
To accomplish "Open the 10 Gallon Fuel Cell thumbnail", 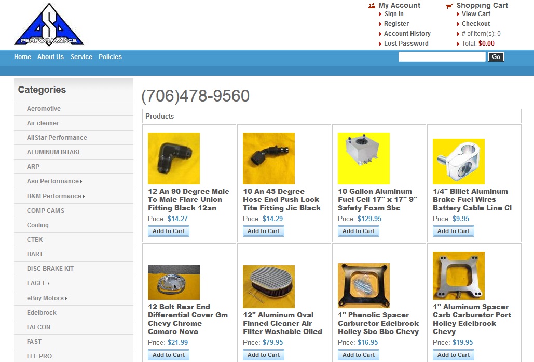I will pyautogui.click(x=364, y=158).
